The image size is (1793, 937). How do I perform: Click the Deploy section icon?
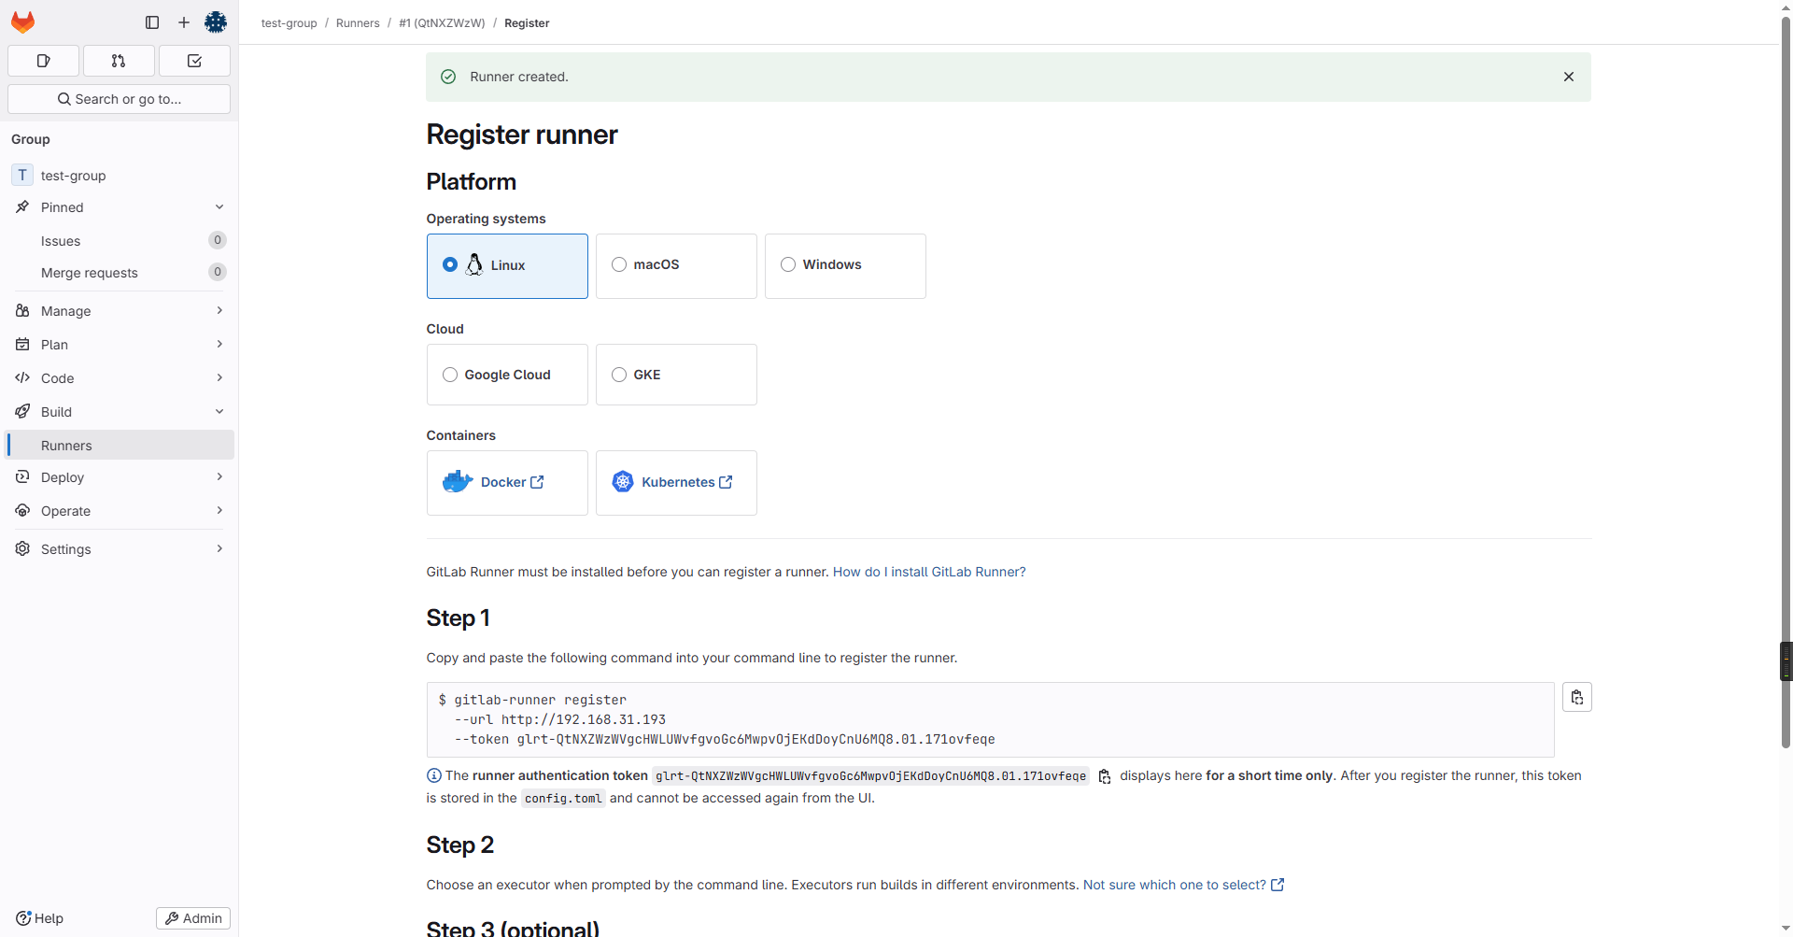pyautogui.click(x=22, y=477)
